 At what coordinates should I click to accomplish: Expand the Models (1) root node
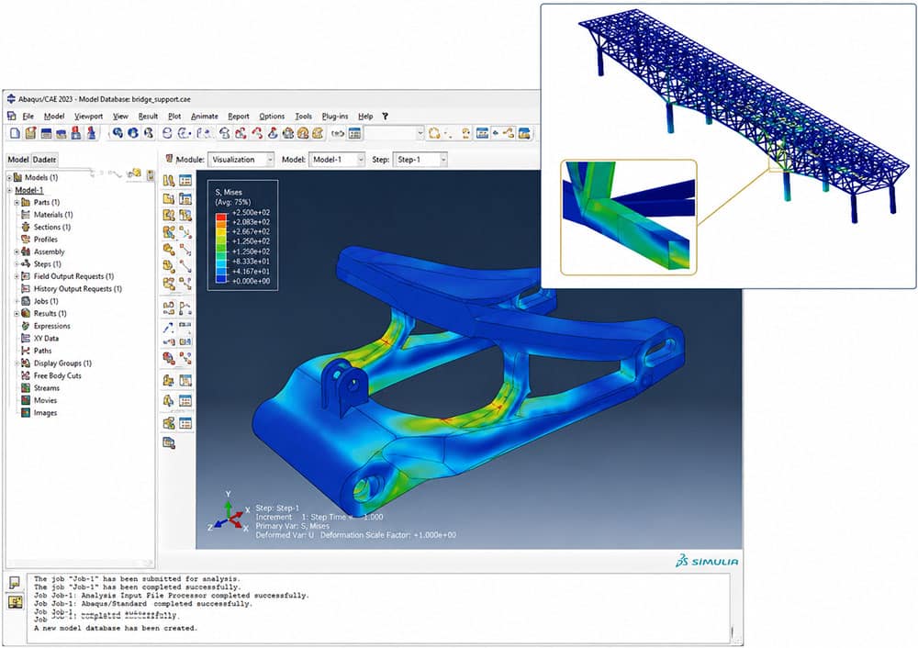tap(9, 177)
